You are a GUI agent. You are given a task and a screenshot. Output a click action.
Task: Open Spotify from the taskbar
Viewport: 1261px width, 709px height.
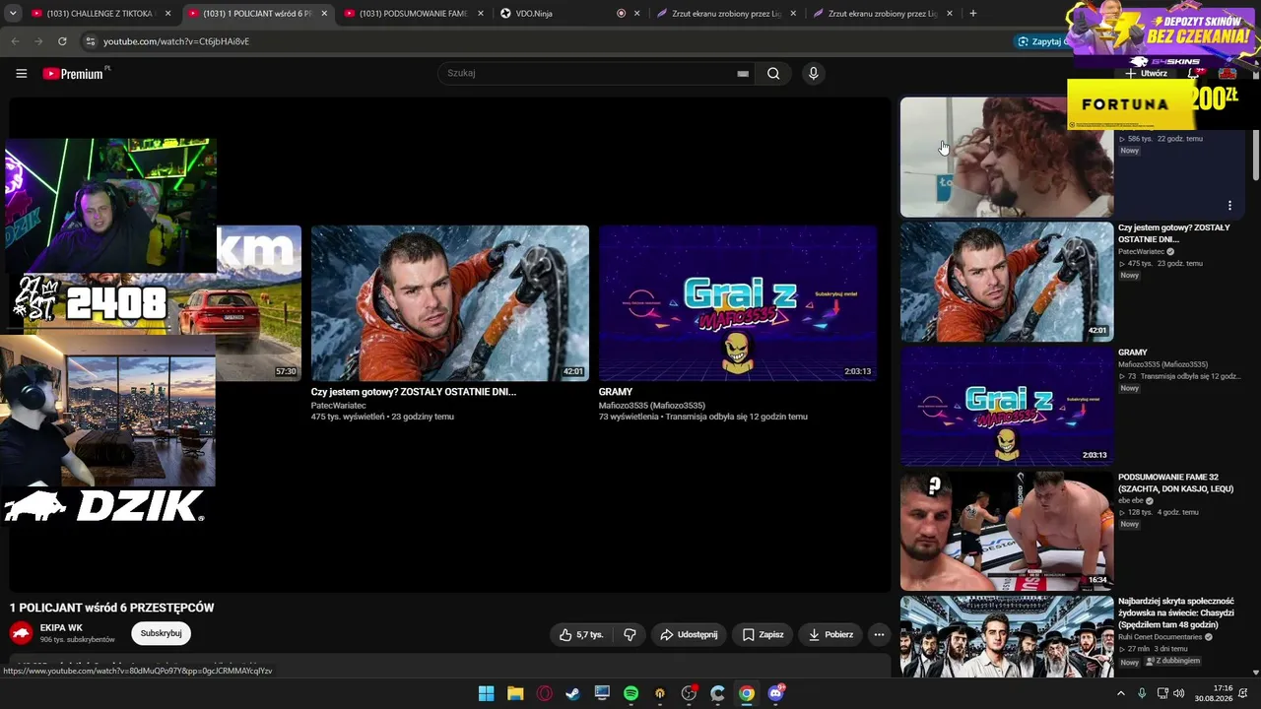coord(630,693)
